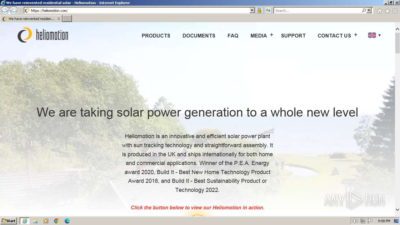Open the Action Center flag icon
The height and width of the screenshot is (225, 400).
[x=370, y=221]
